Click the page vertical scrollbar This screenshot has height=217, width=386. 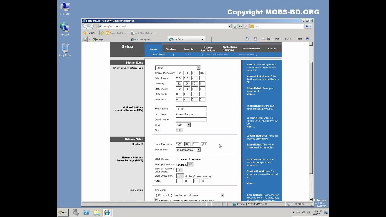tap(311, 122)
